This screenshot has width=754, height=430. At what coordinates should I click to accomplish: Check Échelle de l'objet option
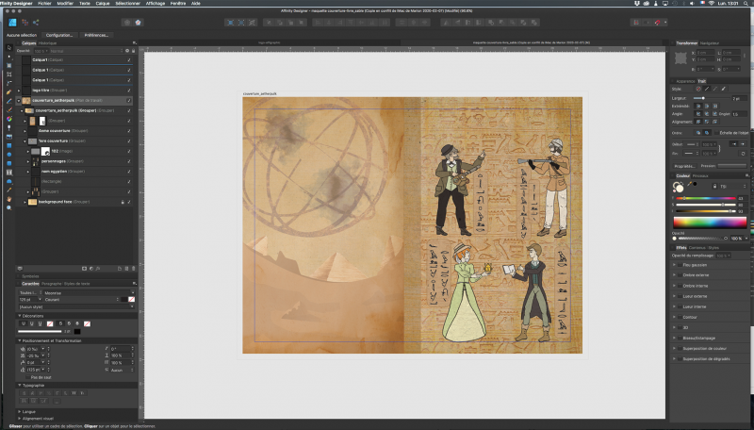716,133
